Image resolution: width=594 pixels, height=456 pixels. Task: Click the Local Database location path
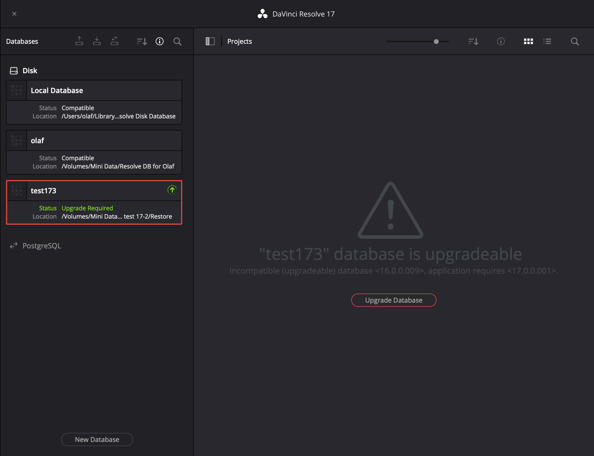[118, 116]
